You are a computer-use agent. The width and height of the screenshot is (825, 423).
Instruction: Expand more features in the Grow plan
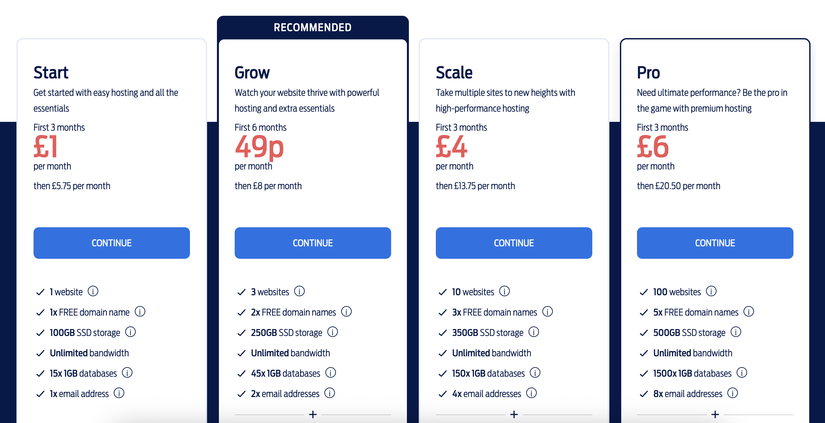313,414
